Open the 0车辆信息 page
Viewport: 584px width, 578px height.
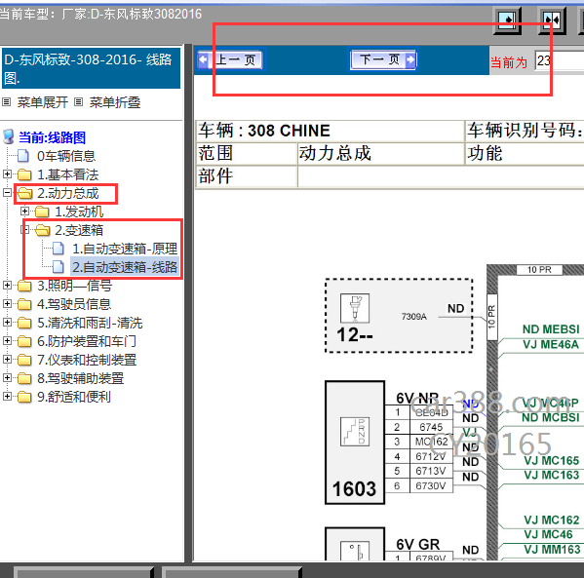point(66,156)
